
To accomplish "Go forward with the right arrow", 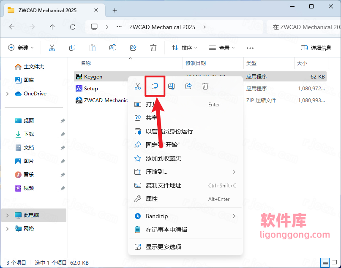I will [x=32, y=27].
